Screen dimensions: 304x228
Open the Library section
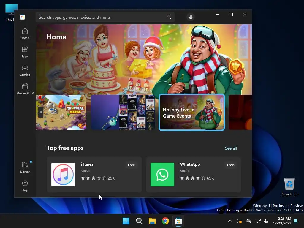[x=25, y=167]
